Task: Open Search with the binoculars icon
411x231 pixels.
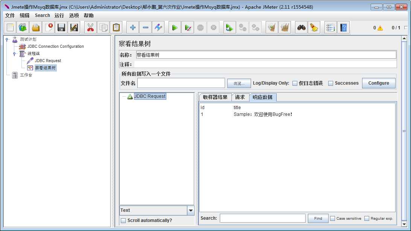Action: click(301, 27)
